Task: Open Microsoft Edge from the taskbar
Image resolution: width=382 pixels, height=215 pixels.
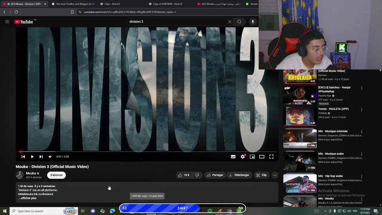Action: [x=112, y=211]
